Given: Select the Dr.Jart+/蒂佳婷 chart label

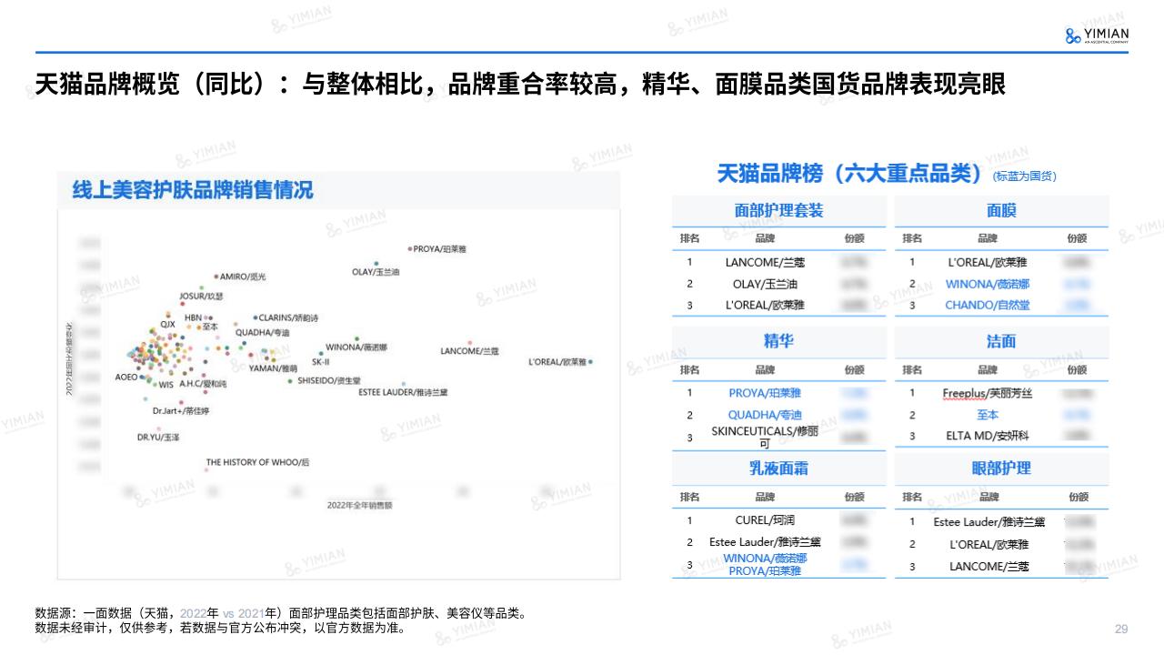Looking at the screenshot, I should click(x=181, y=411).
